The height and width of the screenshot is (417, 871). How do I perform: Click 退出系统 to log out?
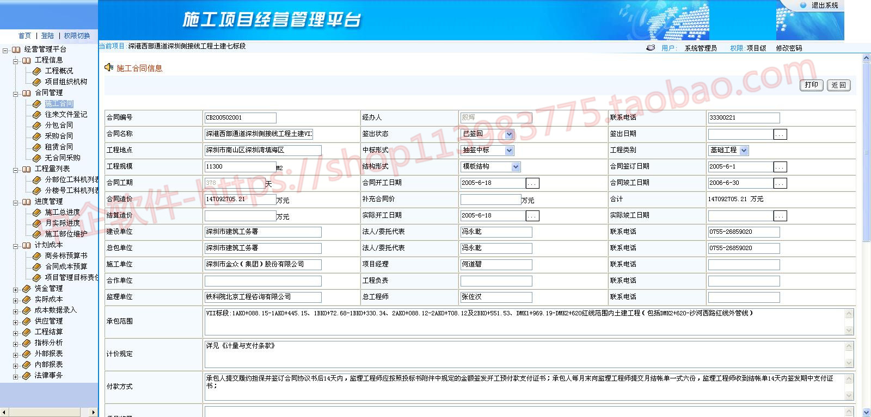click(825, 5)
